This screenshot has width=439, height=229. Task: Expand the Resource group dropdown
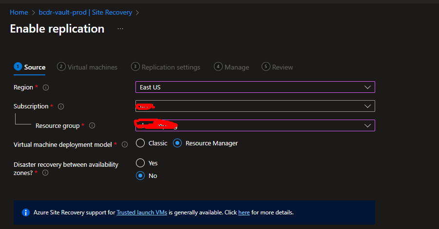[x=255, y=125]
